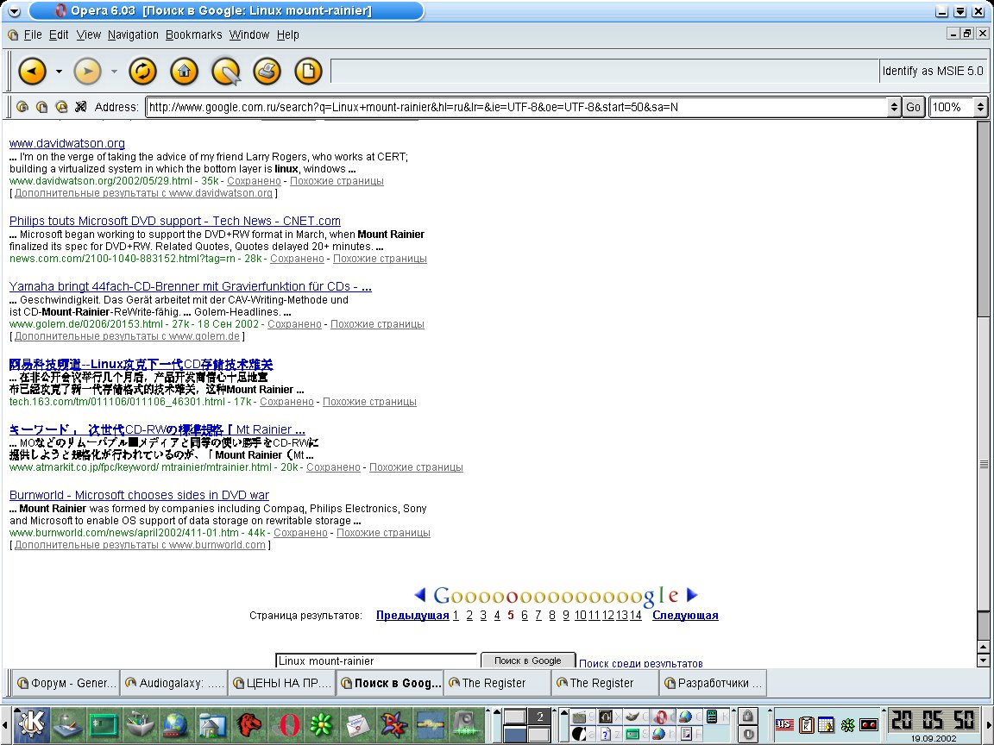This screenshot has height=745, width=994.
Task: Open the Edit menu
Action: [59, 34]
